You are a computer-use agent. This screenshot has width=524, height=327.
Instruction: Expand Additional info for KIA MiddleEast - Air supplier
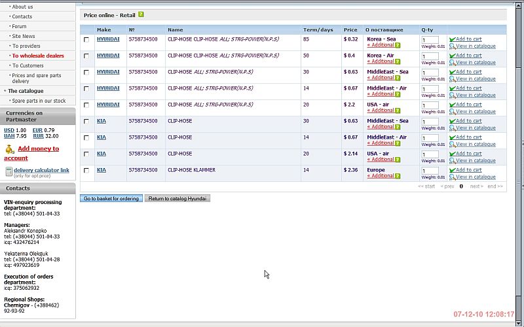381,143
